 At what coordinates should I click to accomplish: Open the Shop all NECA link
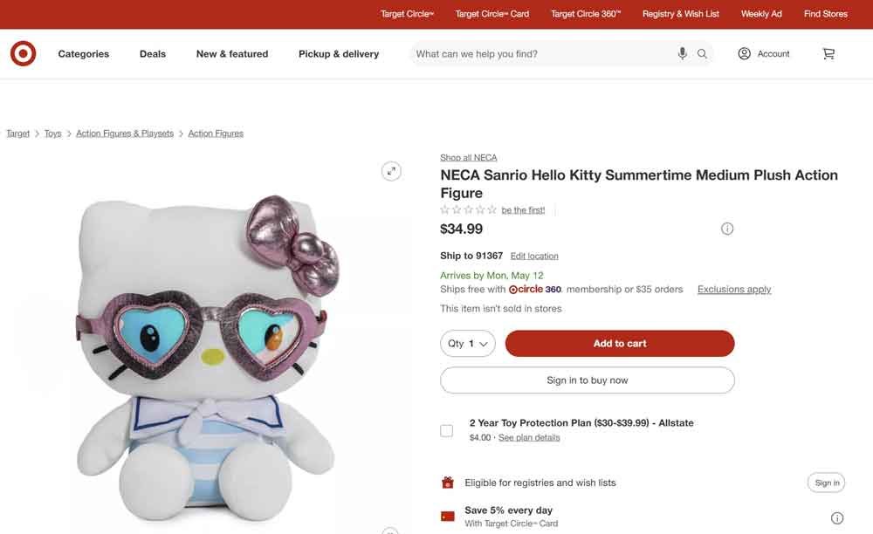click(468, 156)
